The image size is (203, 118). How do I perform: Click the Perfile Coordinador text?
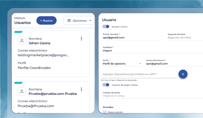tap(34, 68)
